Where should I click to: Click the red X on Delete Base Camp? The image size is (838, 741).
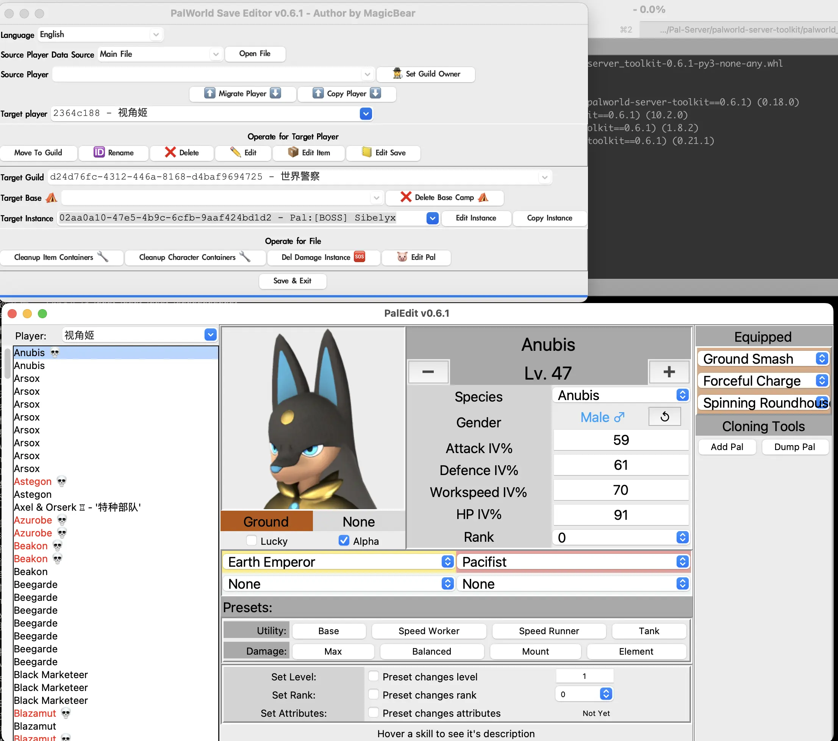click(406, 197)
